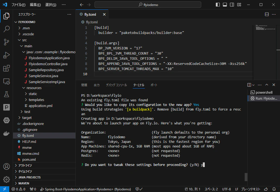Click the flyiodemo command center search box
The width and height of the screenshot is (280, 192).
(x=148, y=5)
